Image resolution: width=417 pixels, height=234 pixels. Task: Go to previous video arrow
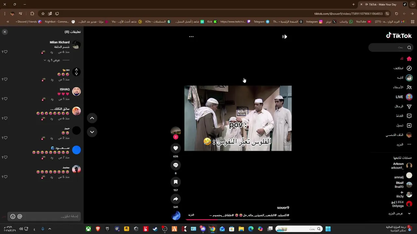click(92, 118)
